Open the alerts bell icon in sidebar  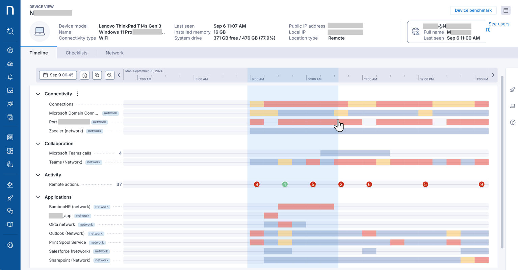click(x=10, y=77)
